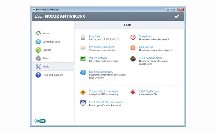Click the ESET eye icon in title bar
217x133 pixels.
click(34, 9)
